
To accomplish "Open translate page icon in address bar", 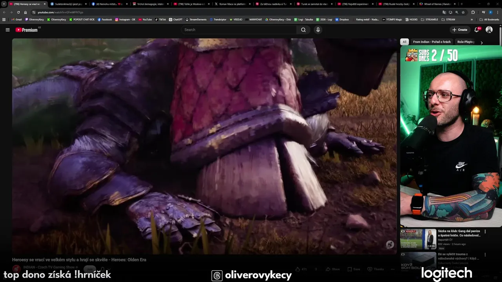I will point(444,12).
